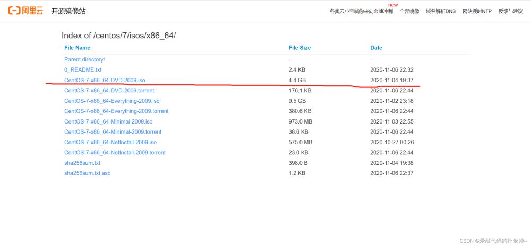Click the File Size column header
This screenshot has height=246, width=531.
point(299,48)
